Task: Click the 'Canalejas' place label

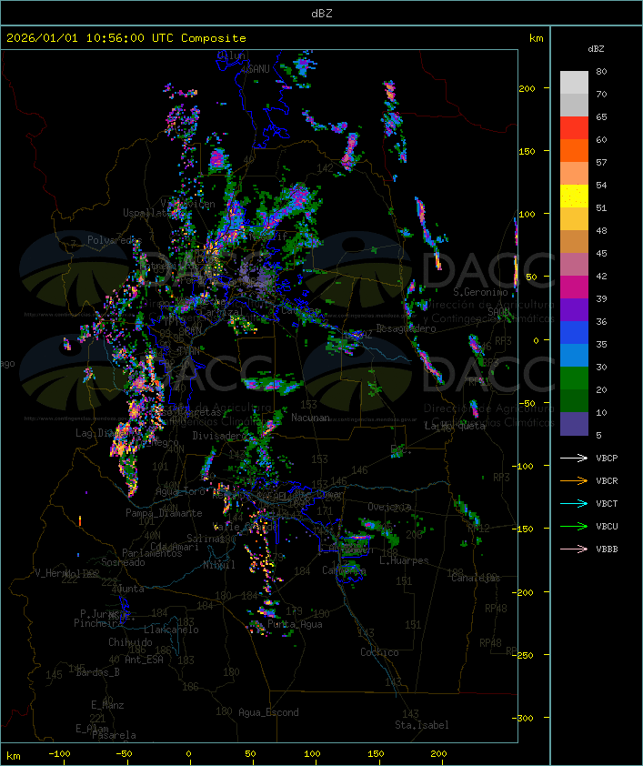Action: click(476, 578)
